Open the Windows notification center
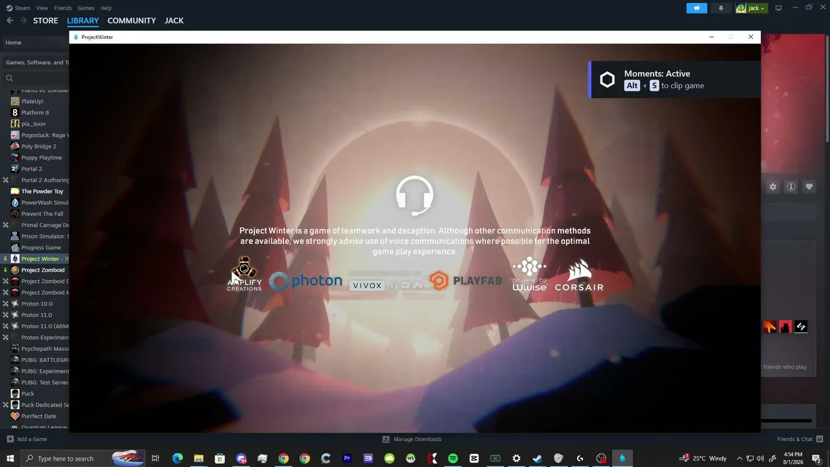 (816, 459)
